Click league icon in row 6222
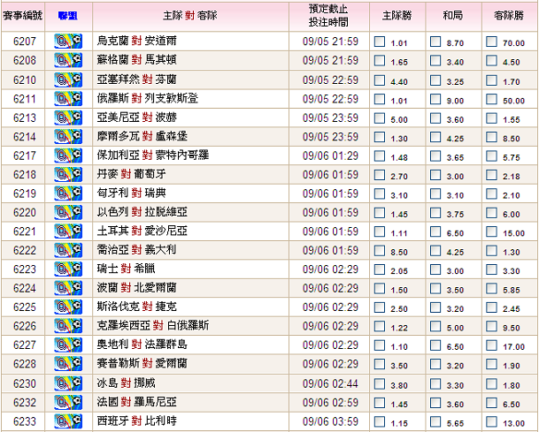 (68, 250)
